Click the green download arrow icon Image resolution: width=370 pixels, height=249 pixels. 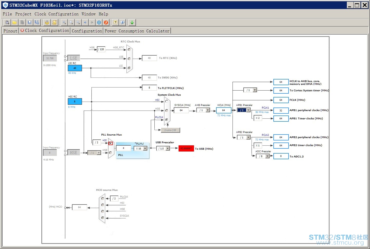coord(132,23)
